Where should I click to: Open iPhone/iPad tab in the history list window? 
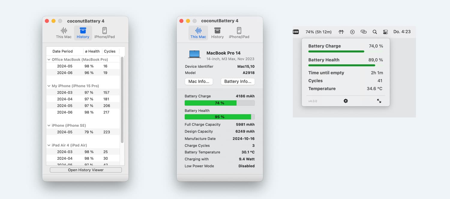[x=104, y=33]
